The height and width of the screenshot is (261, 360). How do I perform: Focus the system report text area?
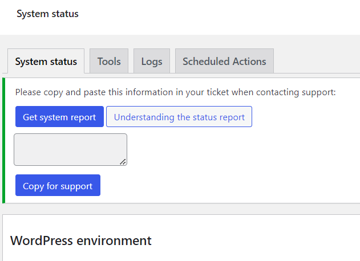click(71, 149)
